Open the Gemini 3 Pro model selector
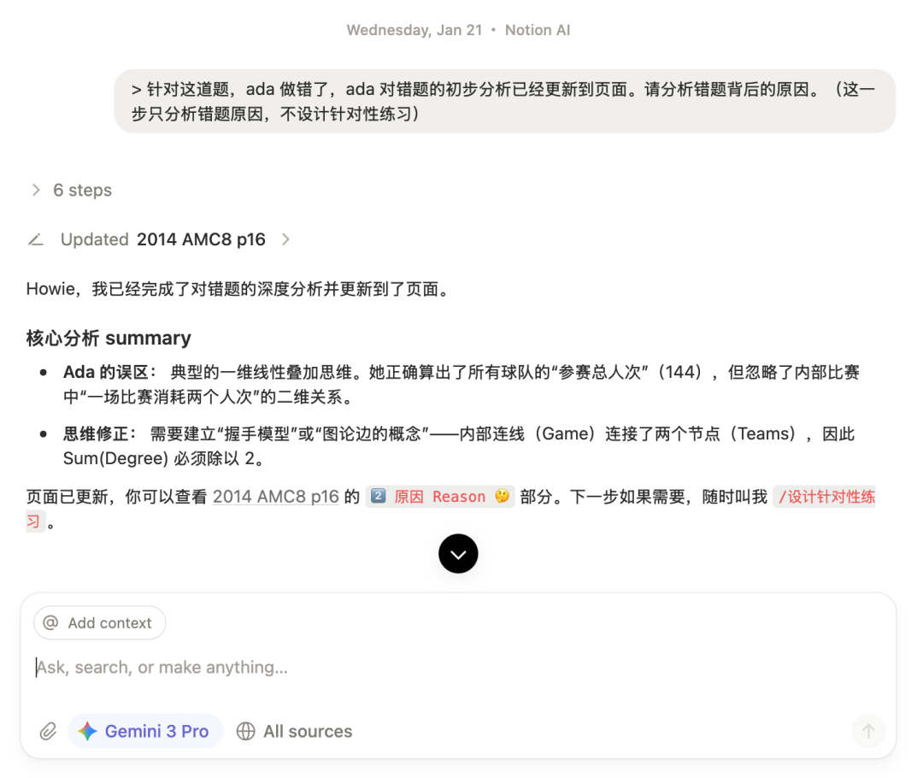Screen dimensions: 923x778 (x=145, y=731)
